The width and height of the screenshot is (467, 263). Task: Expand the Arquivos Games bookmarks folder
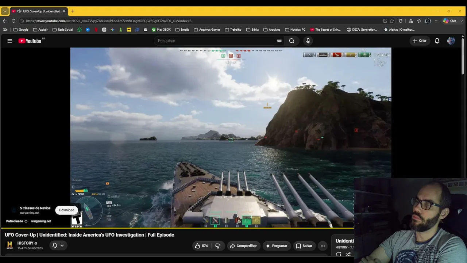207,30
